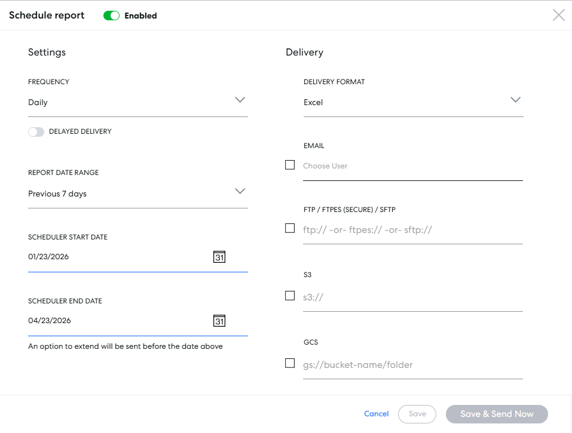Viewport: 572px width, 433px height.
Task: Click the Save & Send Now button
Action: pyautogui.click(x=497, y=414)
